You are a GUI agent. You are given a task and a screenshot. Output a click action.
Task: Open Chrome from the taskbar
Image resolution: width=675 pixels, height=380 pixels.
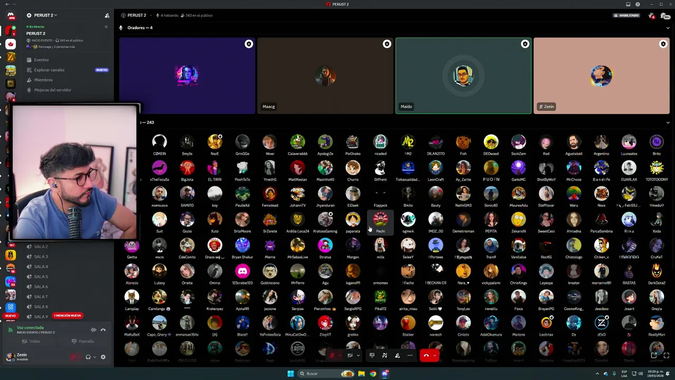click(373, 374)
